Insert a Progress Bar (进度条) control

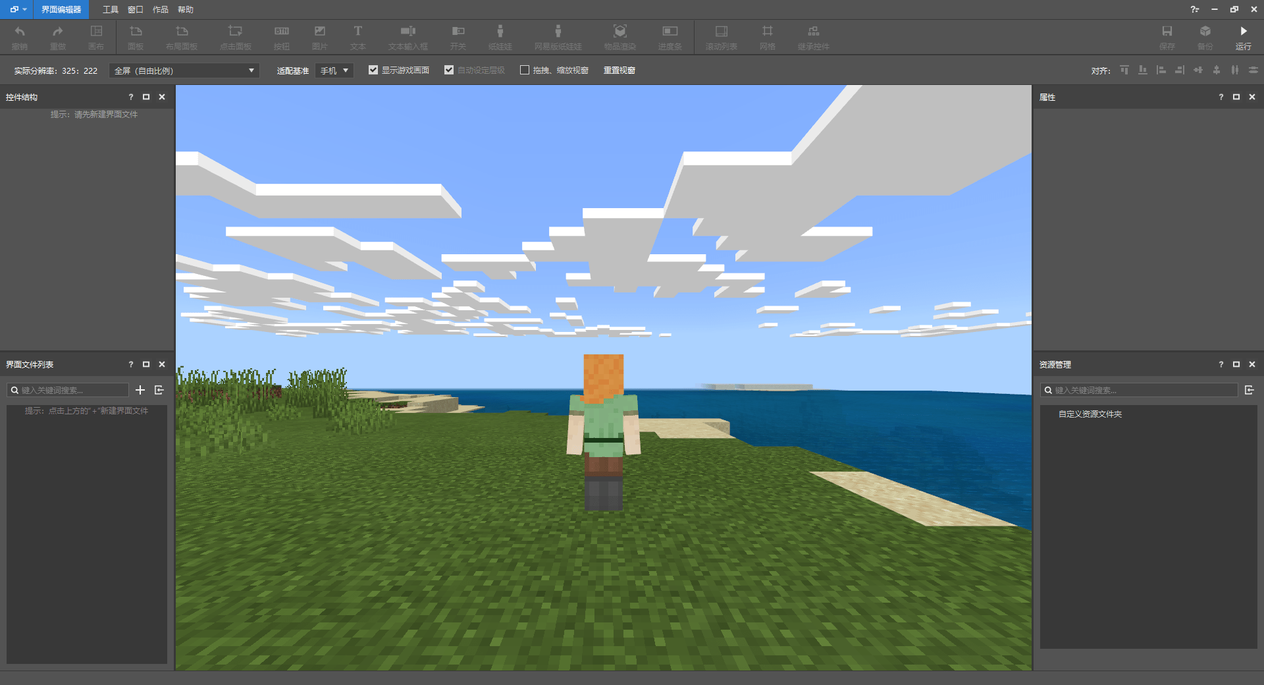click(670, 37)
